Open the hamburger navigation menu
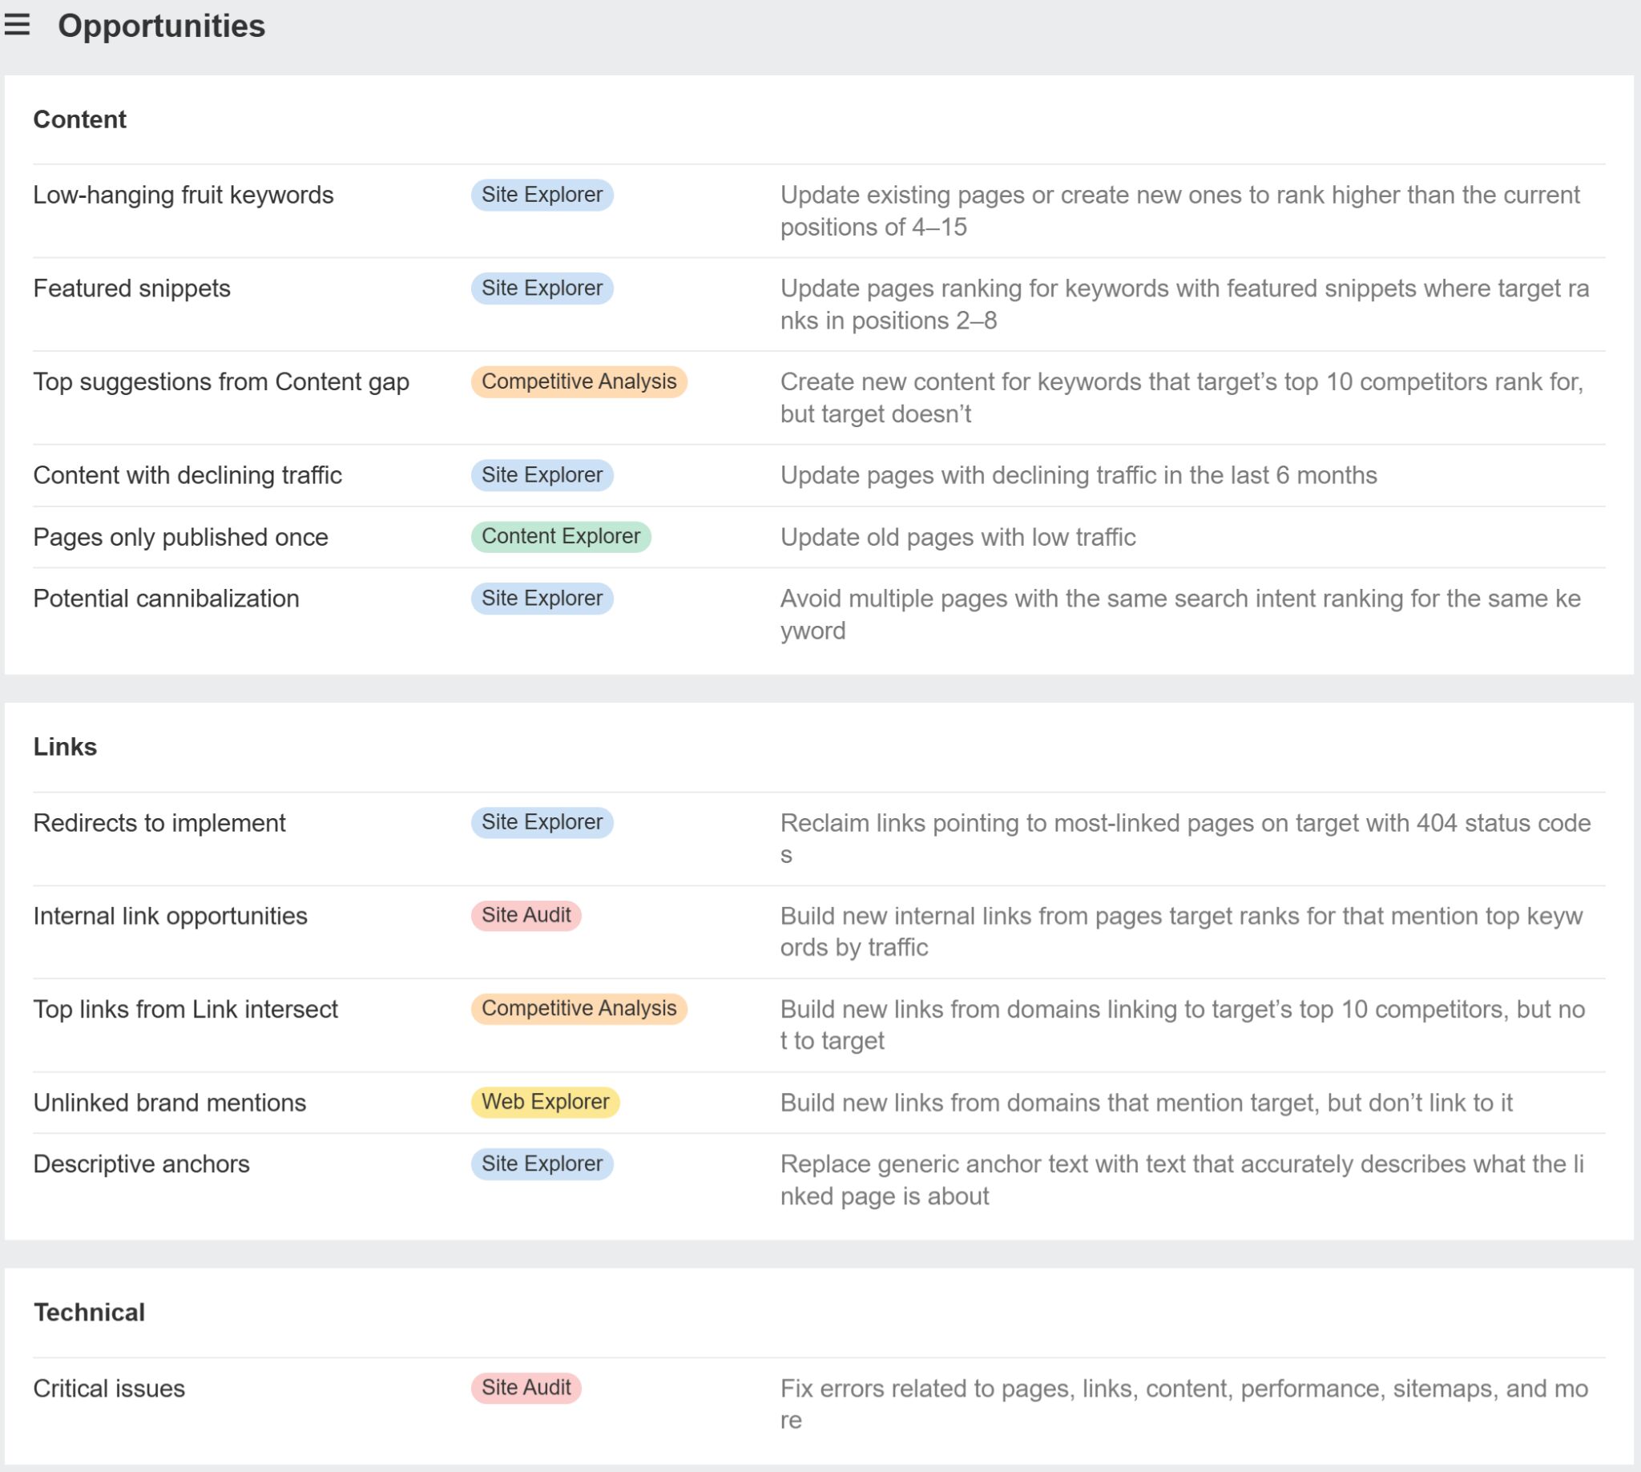 click(x=17, y=26)
